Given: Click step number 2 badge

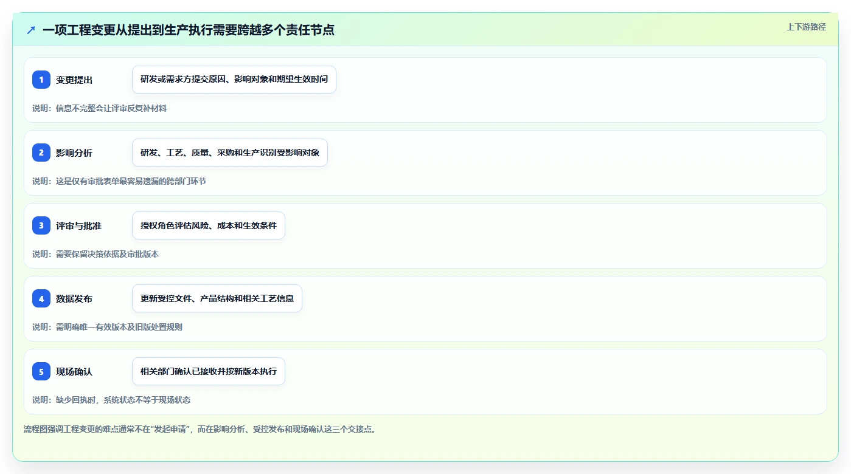Looking at the screenshot, I should click(x=41, y=153).
